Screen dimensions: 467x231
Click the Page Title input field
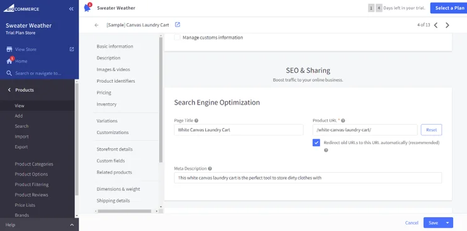click(239, 130)
